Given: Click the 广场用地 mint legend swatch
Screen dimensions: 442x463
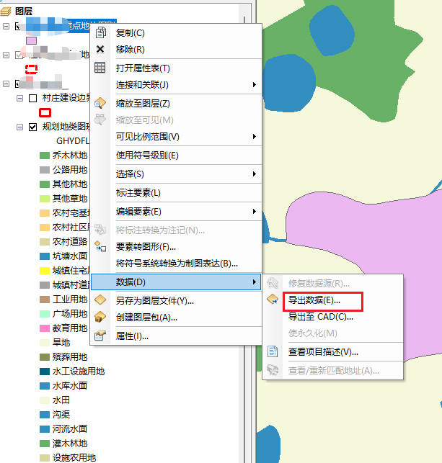Looking at the screenshot, I should coord(45,314).
